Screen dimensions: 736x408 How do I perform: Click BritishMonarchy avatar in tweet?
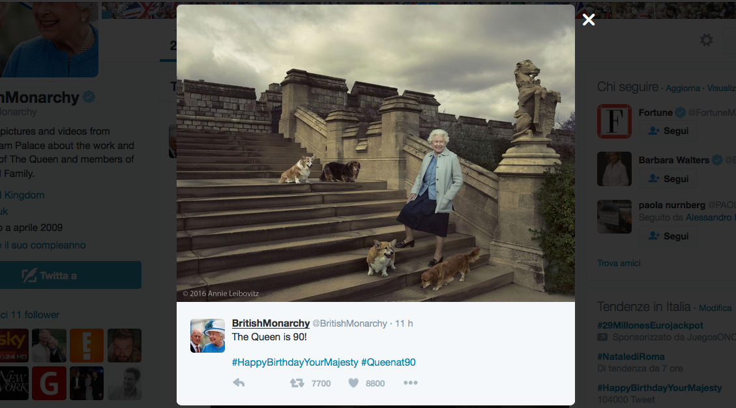pos(207,335)
